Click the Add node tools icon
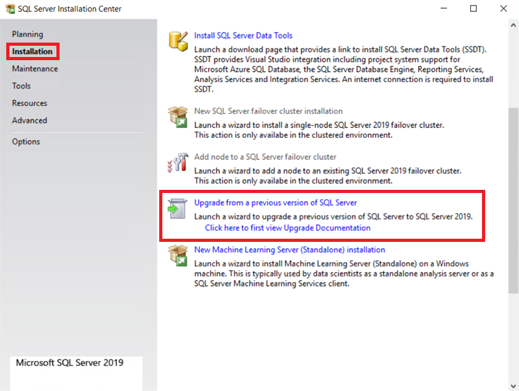 tap(178, 162)
